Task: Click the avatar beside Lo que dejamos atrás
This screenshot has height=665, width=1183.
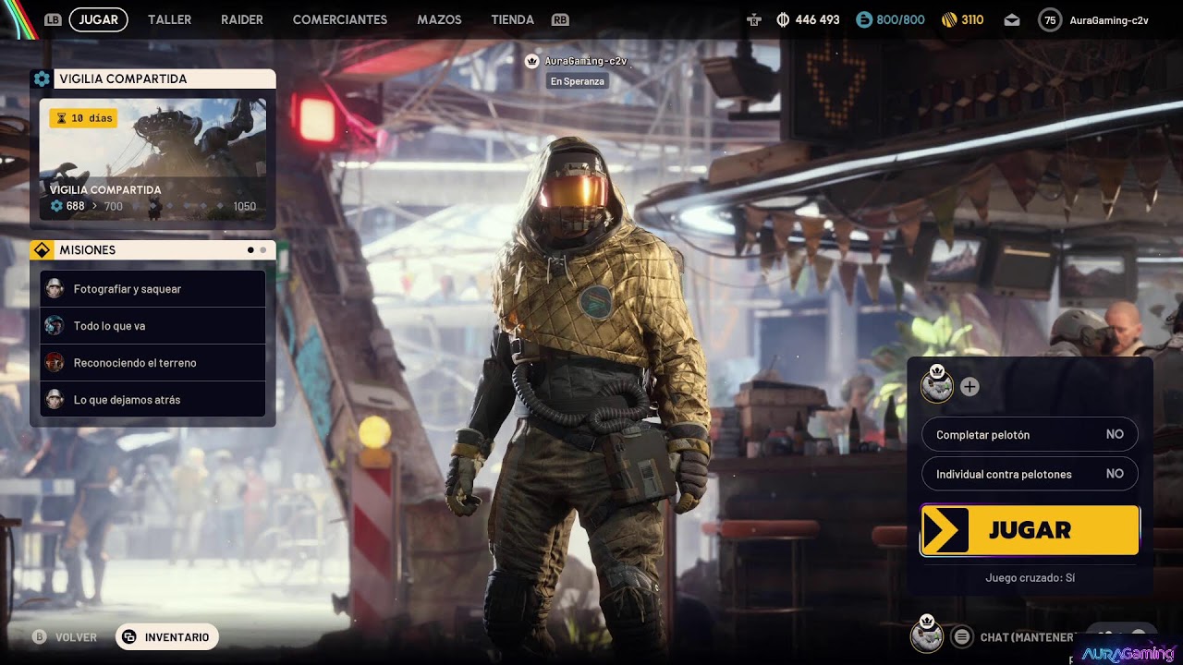Action: pyautogui.click(x=55, y=400)
